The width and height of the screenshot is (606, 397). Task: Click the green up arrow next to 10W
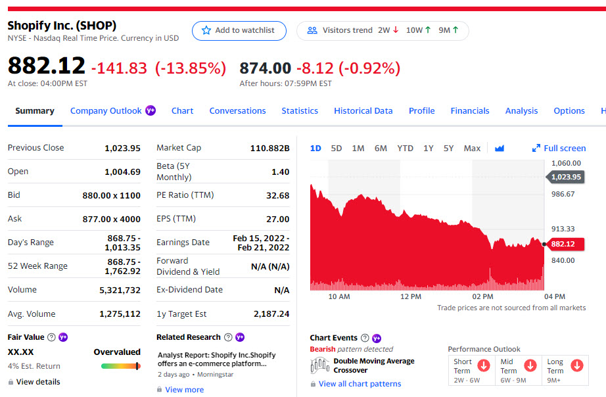click(x=428, y=30)
